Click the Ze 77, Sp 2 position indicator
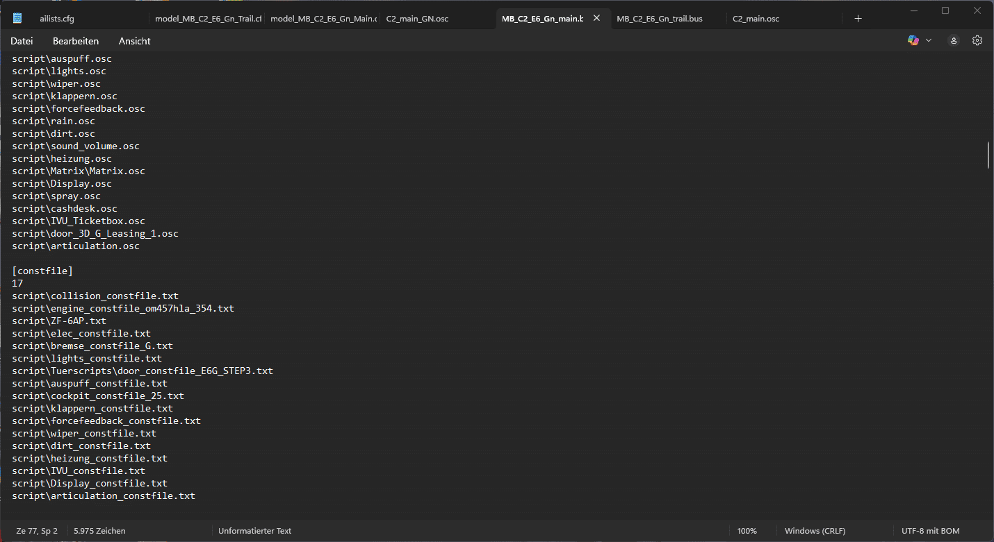This screenshot has height=542, width=994. [x=37, y=531]
